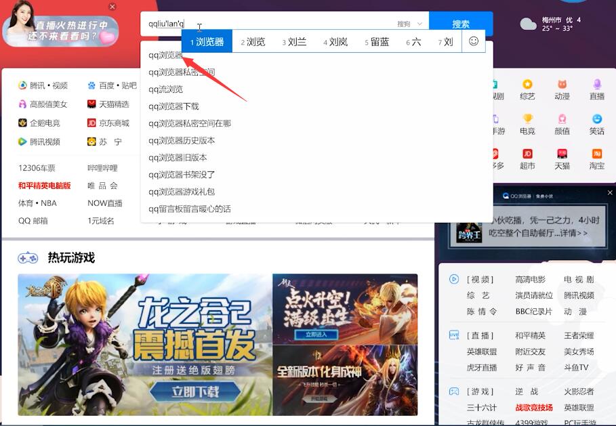Screen dimensions: 616x426
Task: Click the blue 搜索 search button
Action: pyautogui.click(x=461, y=24)
